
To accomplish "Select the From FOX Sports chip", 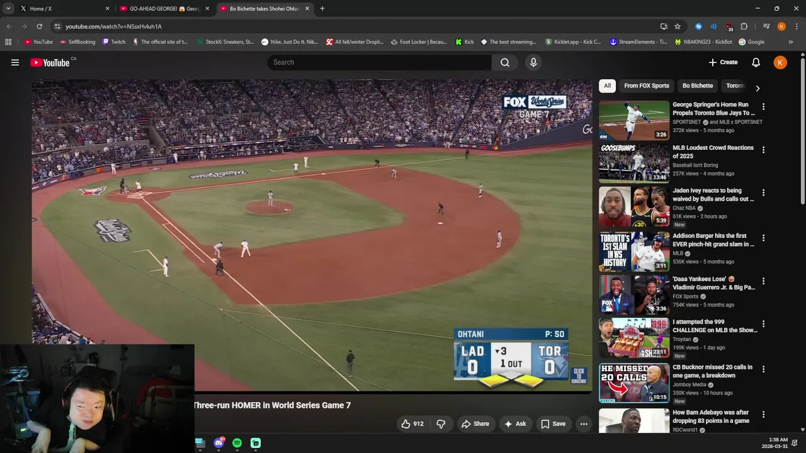I will 647,86.
